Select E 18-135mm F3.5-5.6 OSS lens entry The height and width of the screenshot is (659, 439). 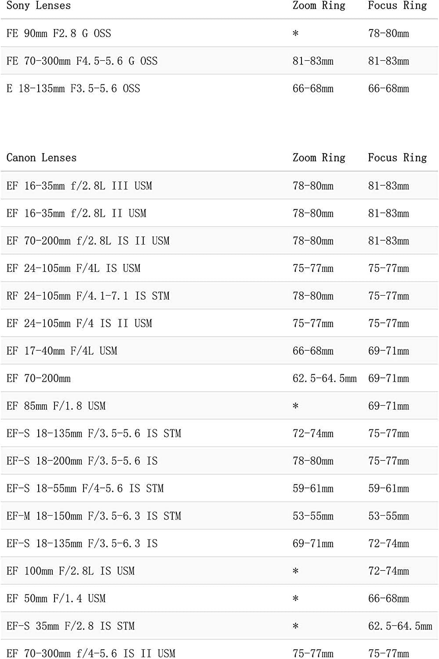[x=73, y=88]
